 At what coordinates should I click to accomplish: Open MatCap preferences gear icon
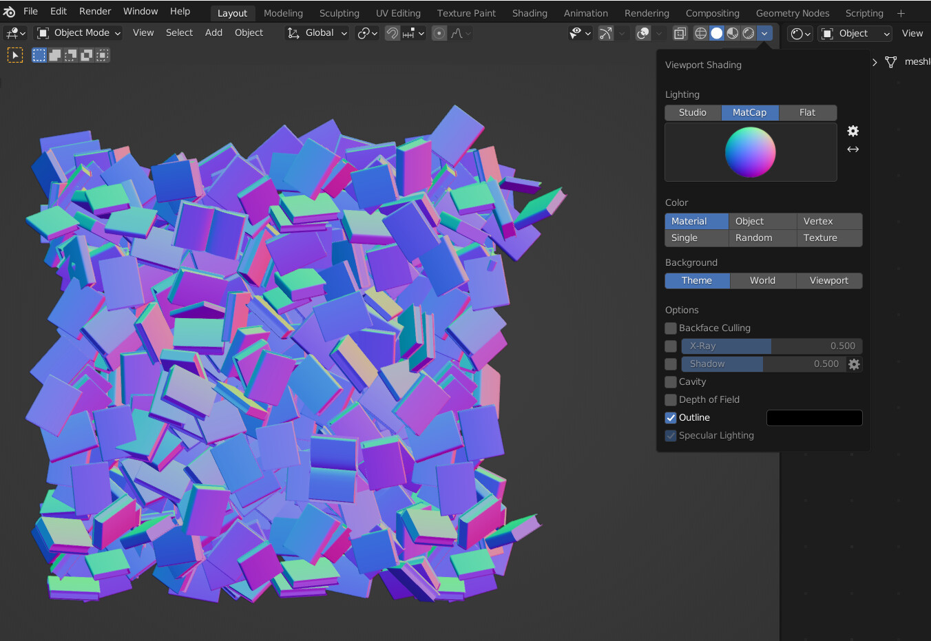point(852,131)
